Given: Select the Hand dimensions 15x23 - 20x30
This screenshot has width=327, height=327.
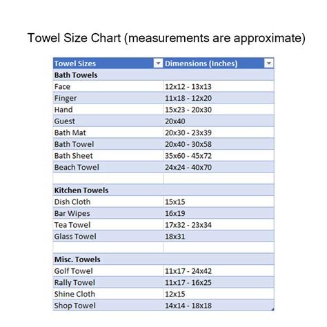Looking at the screenshot, I should click(219, 110).
